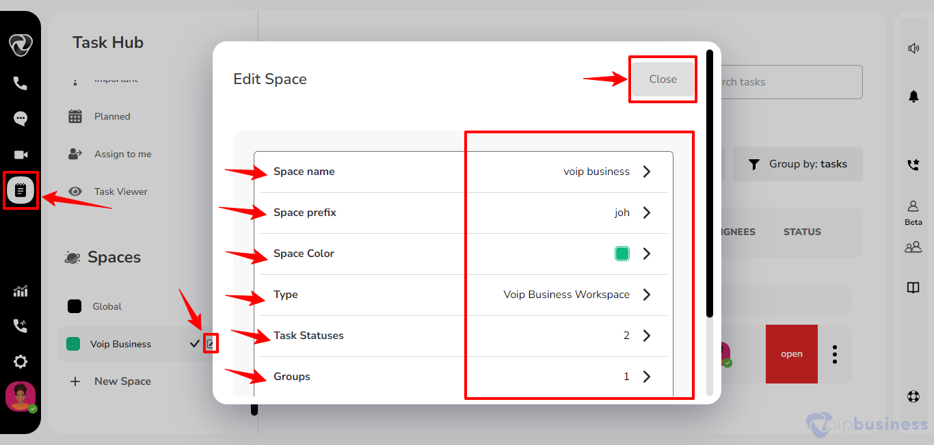Open the analytics chart section
This screenshot has width=934, height=445.
pyautogui.click(x=21, y=291)
